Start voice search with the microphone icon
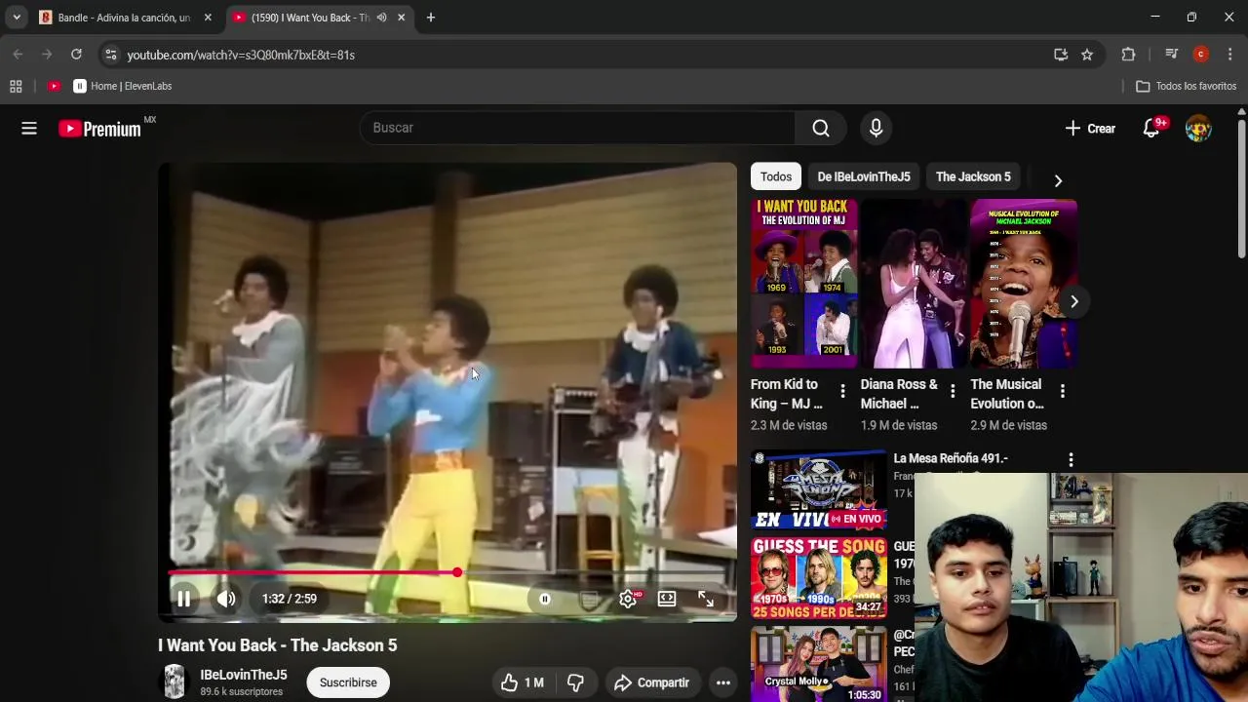The image size is (1248, 702). 876,128
